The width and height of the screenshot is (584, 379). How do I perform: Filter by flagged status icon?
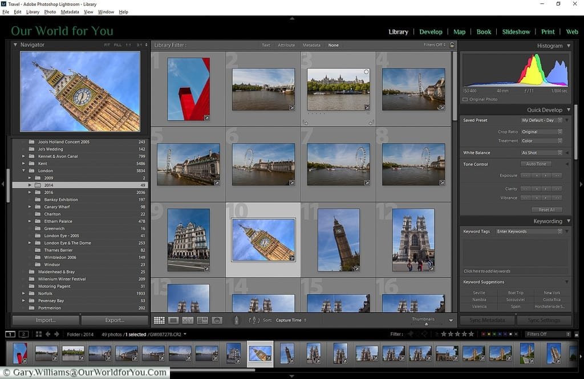[x=411, y=335]
